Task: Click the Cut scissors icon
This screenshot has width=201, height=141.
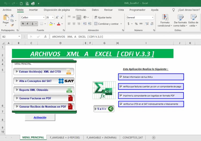Action: coord(12,16)
